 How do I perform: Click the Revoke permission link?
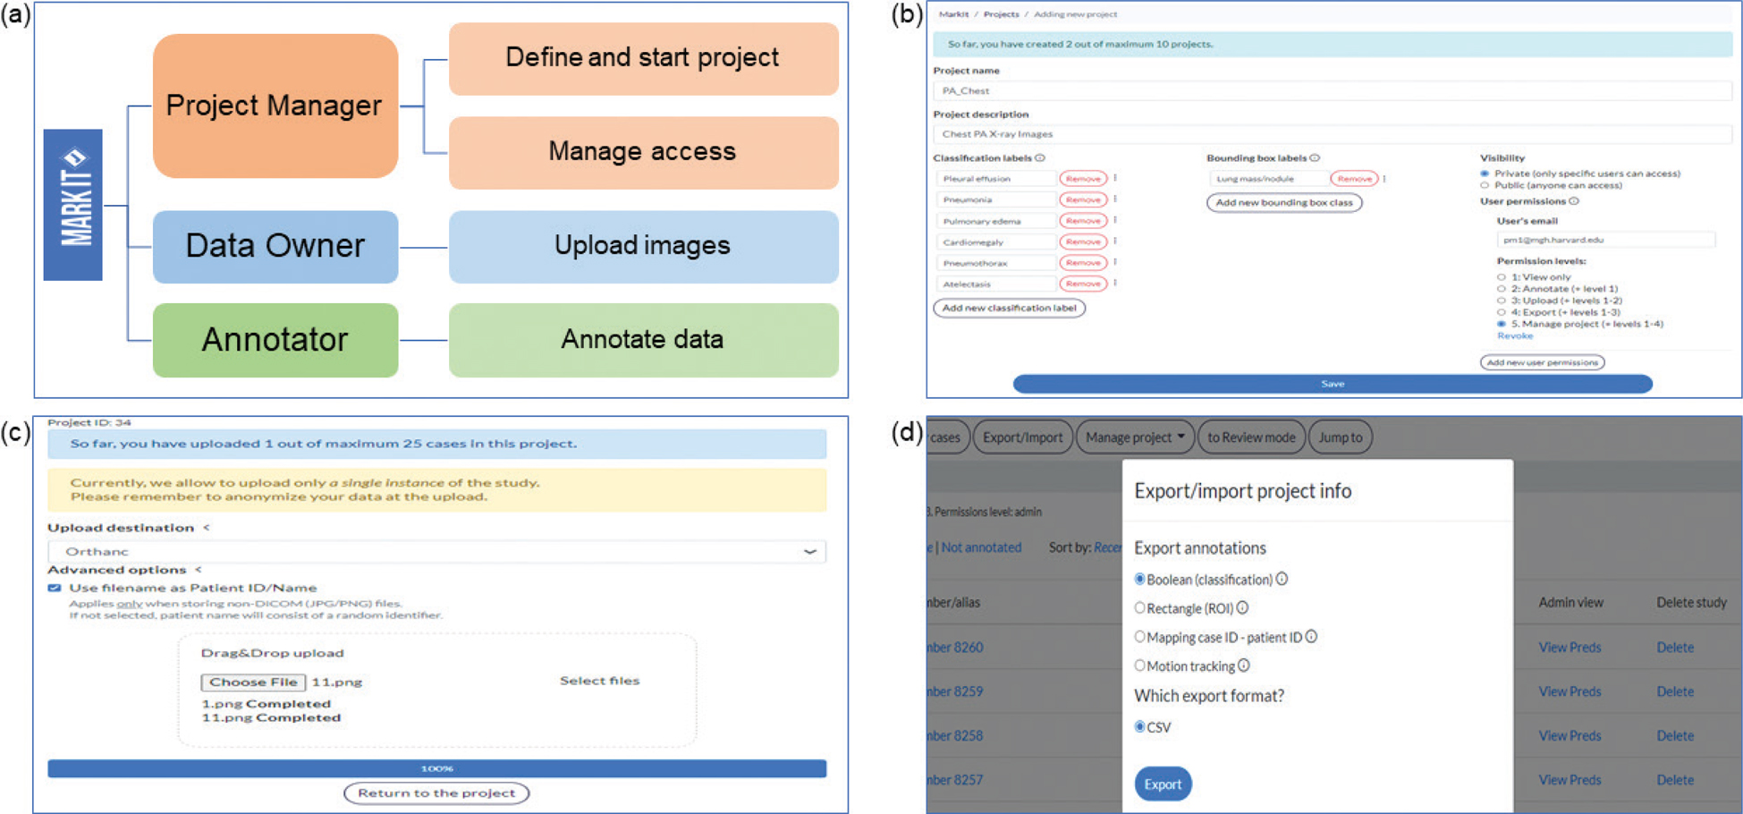click(1514, 335)
